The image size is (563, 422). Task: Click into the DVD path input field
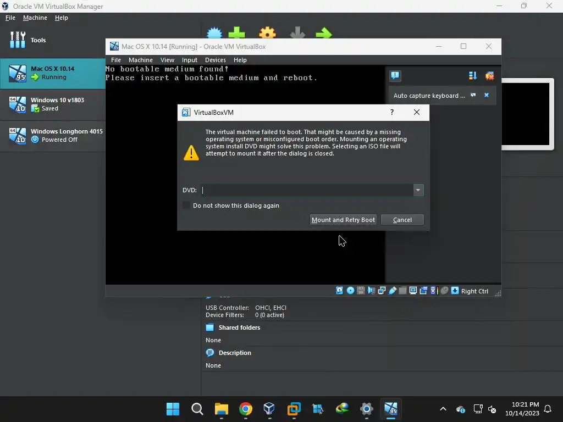point(307,190)
